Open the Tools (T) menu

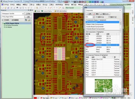coord(51,5)
